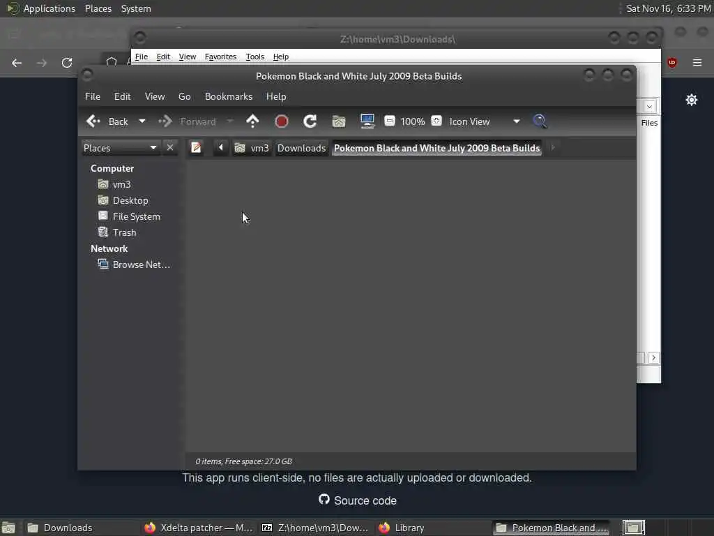Open the System menu in top panel

[x=136, y=8]
